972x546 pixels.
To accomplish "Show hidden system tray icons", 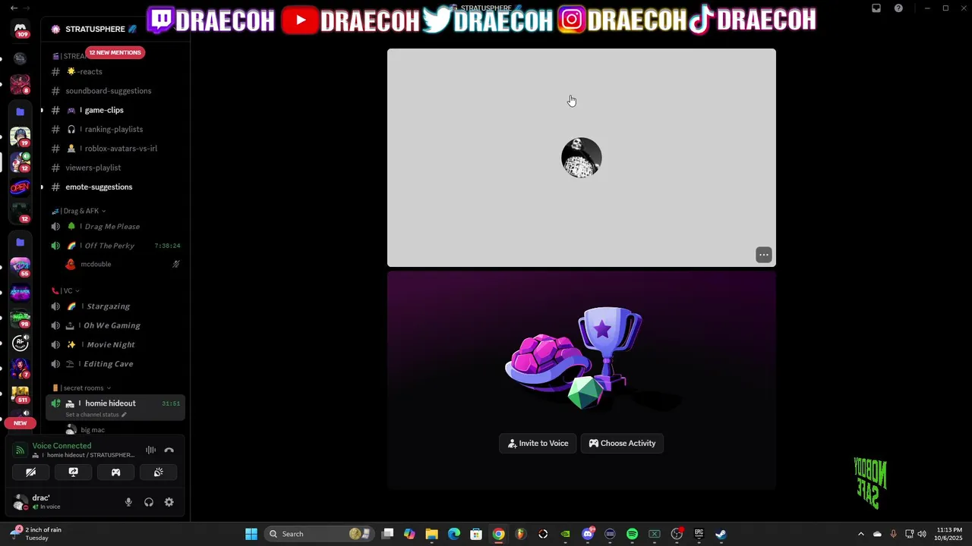I will tap(860, 534).
